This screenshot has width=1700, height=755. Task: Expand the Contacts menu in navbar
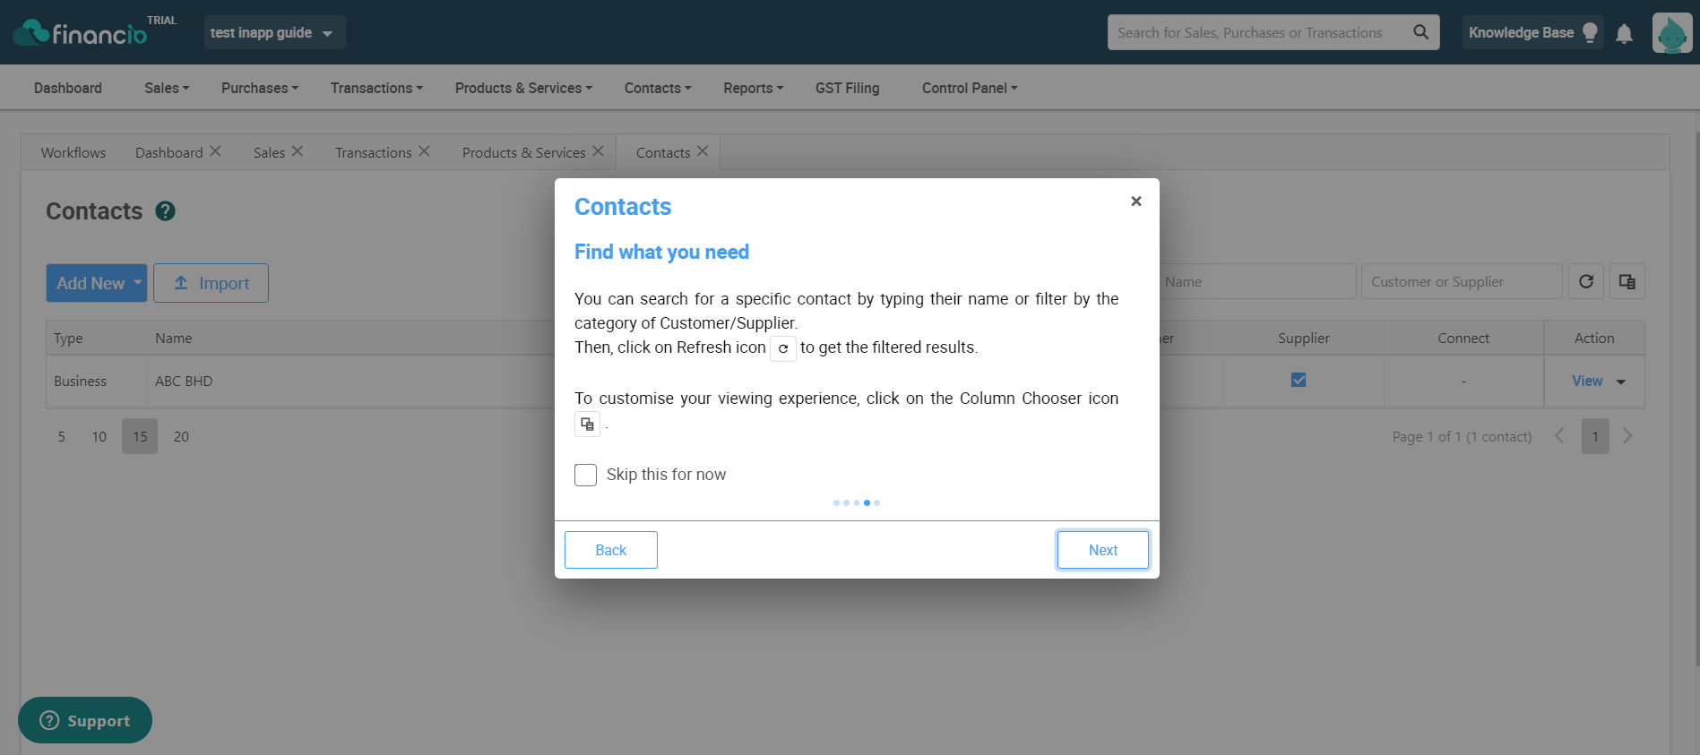[x=658, y=88]
